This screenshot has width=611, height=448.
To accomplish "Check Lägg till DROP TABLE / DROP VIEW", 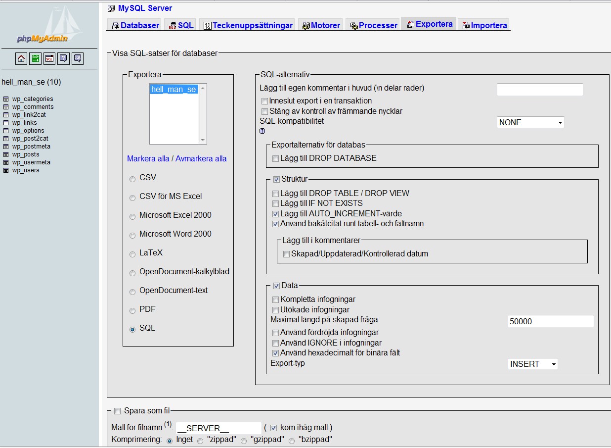I will [276, 194].
